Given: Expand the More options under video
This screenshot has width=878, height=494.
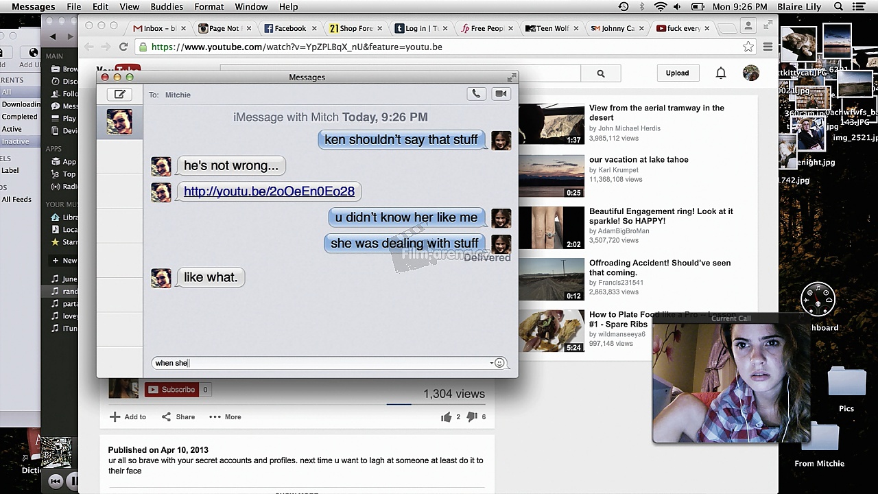Looking at the screenshot, I should click(x=225, y=416).
